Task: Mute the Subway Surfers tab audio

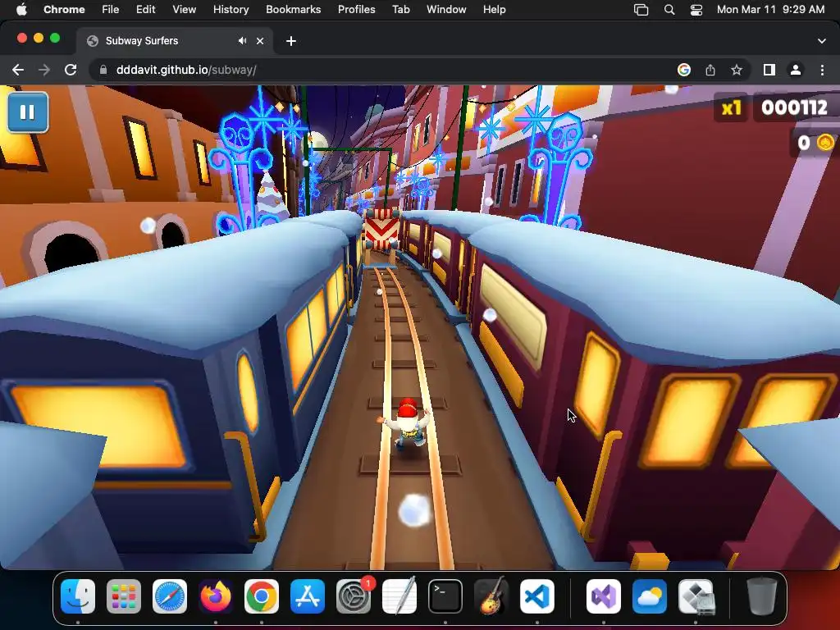Action: coord(242,41)
